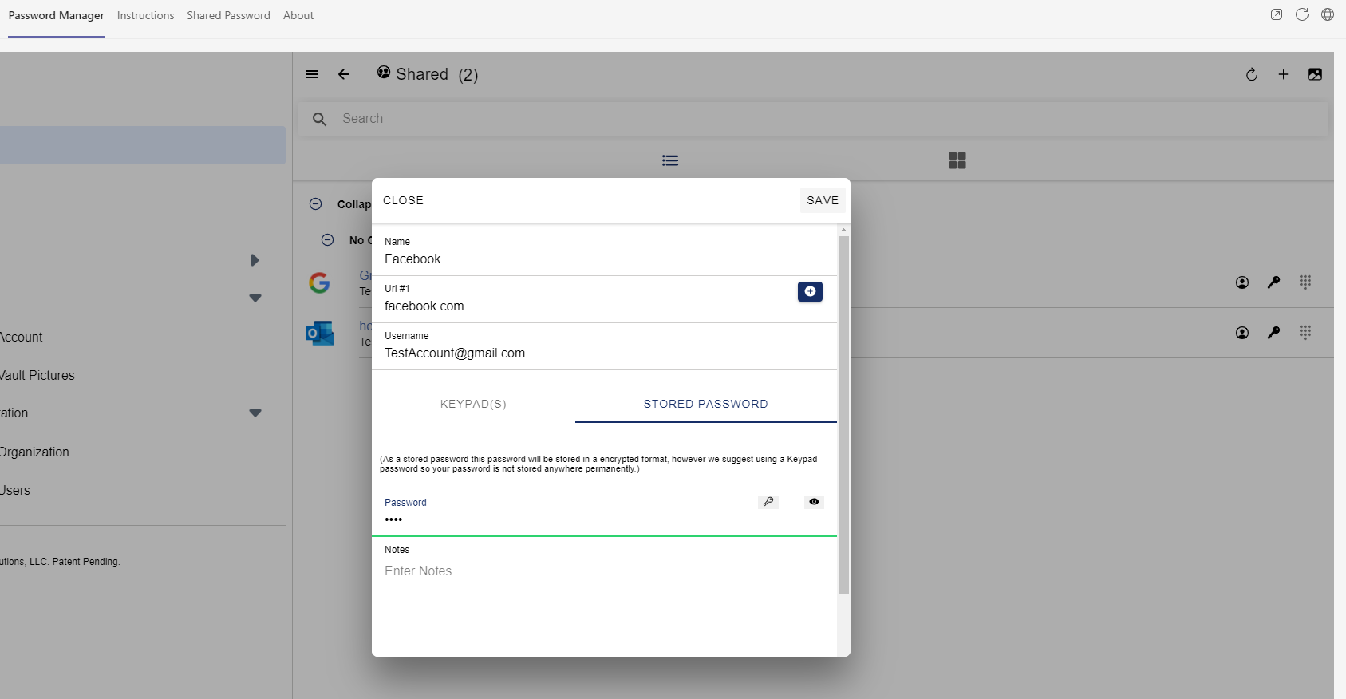Expand the sidebar right-pointing arrow
This screenshot has height=699, width=1346.
[x=255, y=260]
